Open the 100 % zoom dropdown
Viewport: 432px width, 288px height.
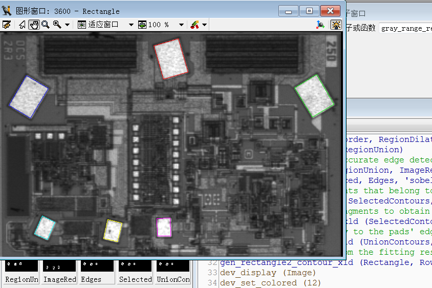click(x=181, y=25)
